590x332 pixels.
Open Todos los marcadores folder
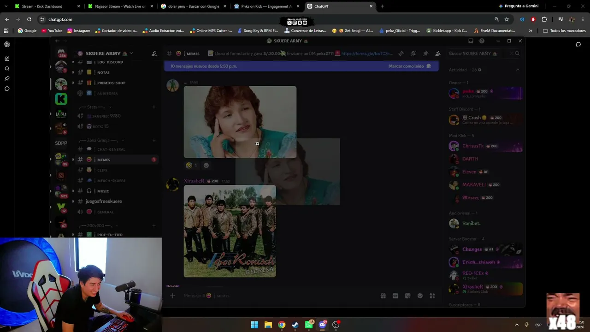(564, 30)
